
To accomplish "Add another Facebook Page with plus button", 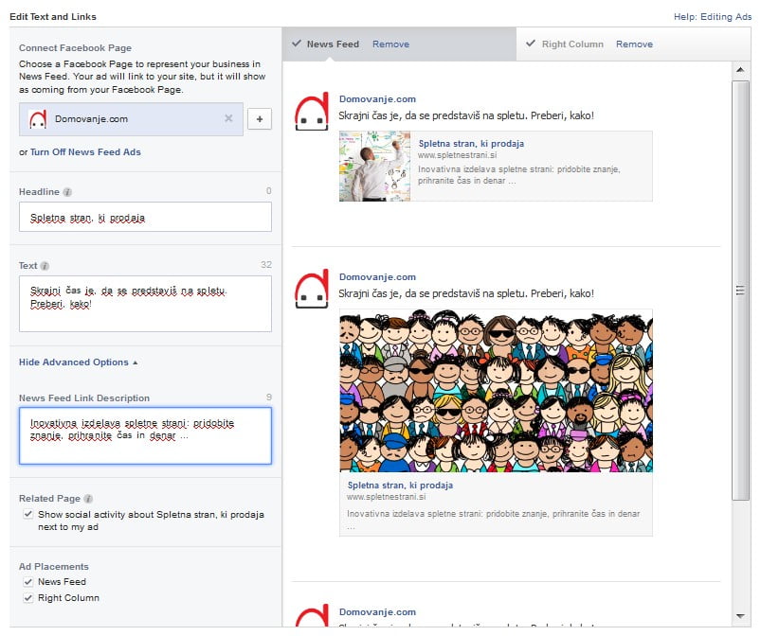I will 260,118.
